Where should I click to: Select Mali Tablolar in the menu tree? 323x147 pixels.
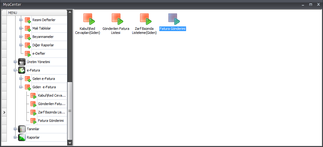[x=42, y=28]
